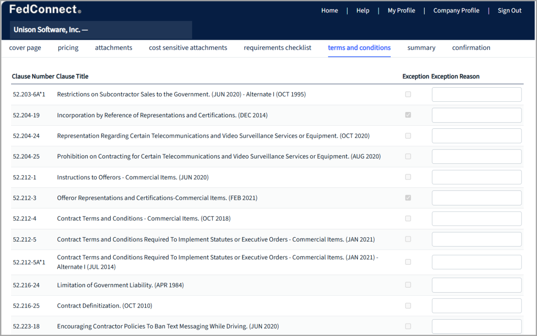This screenshot has height=336, width=537.
Task: Open the attachments tab
Action: point(114,48)
